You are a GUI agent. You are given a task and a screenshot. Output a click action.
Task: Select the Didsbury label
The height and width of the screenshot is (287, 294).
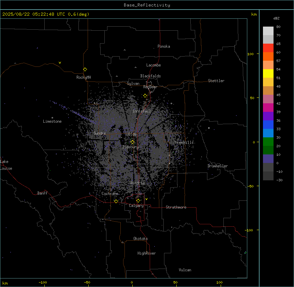131,147
